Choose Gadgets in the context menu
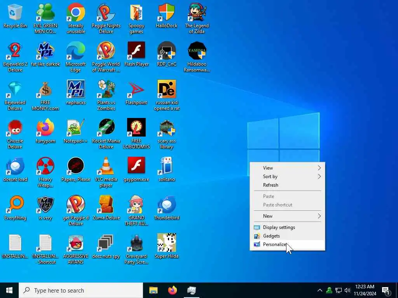 pos(287,236)
